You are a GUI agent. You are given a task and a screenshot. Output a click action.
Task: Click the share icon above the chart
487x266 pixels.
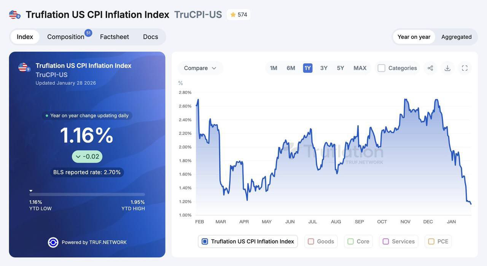[430, 68]
